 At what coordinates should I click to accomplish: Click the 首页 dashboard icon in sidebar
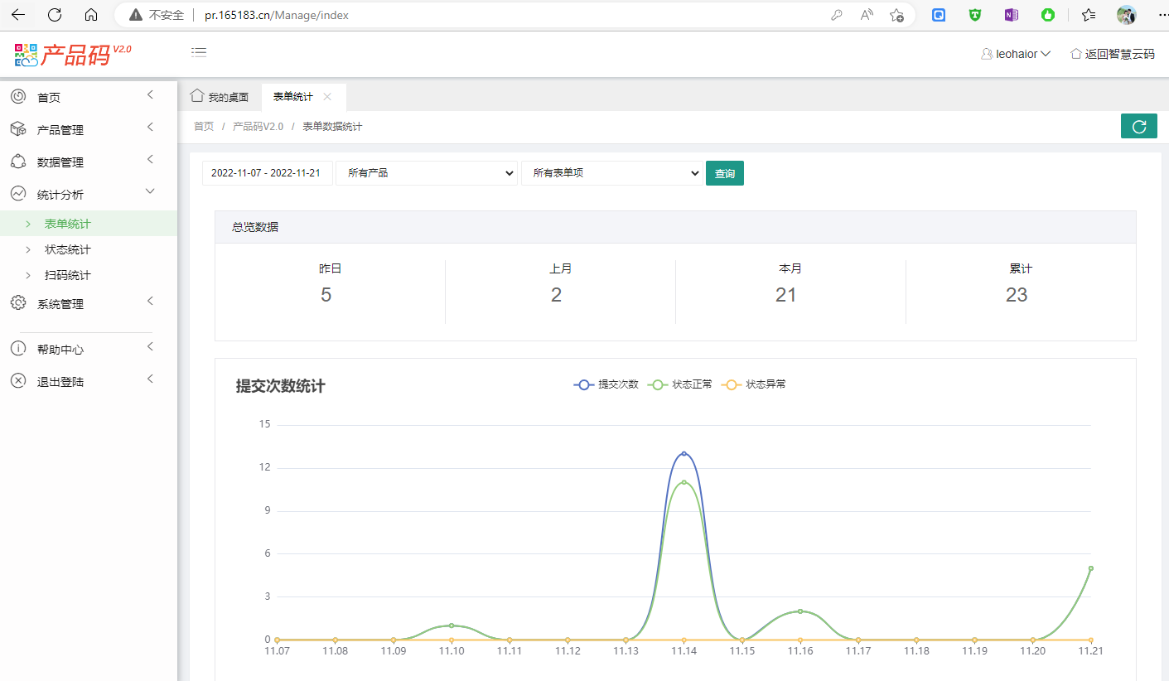18,97
